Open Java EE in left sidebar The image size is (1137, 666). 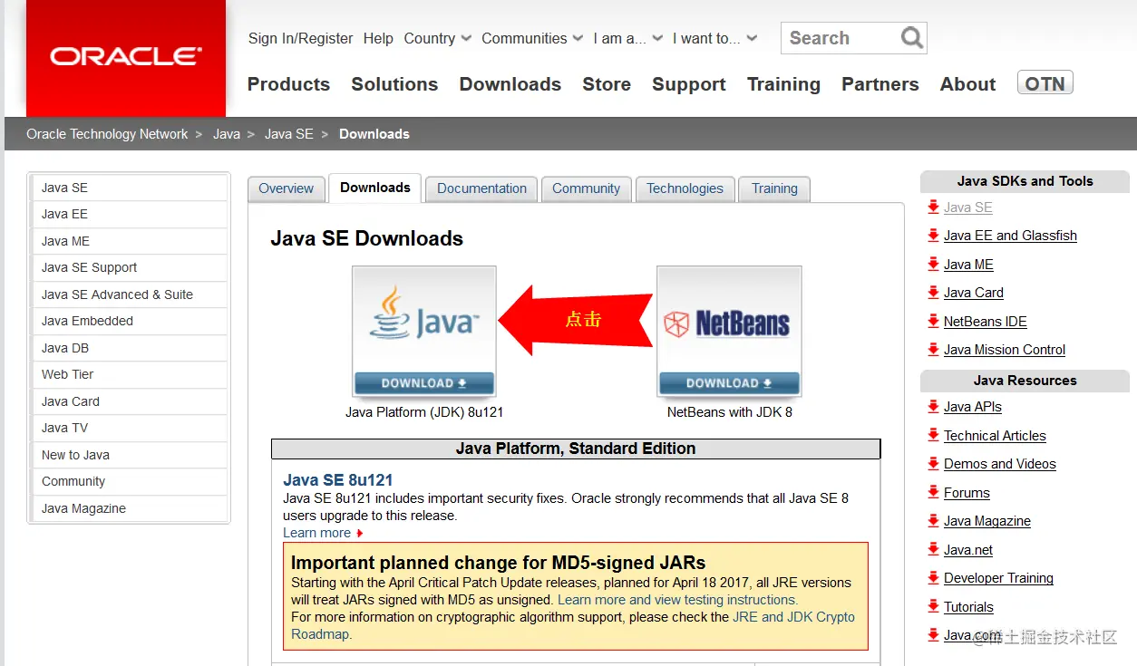pyautogui.click(x=128, y=214)
